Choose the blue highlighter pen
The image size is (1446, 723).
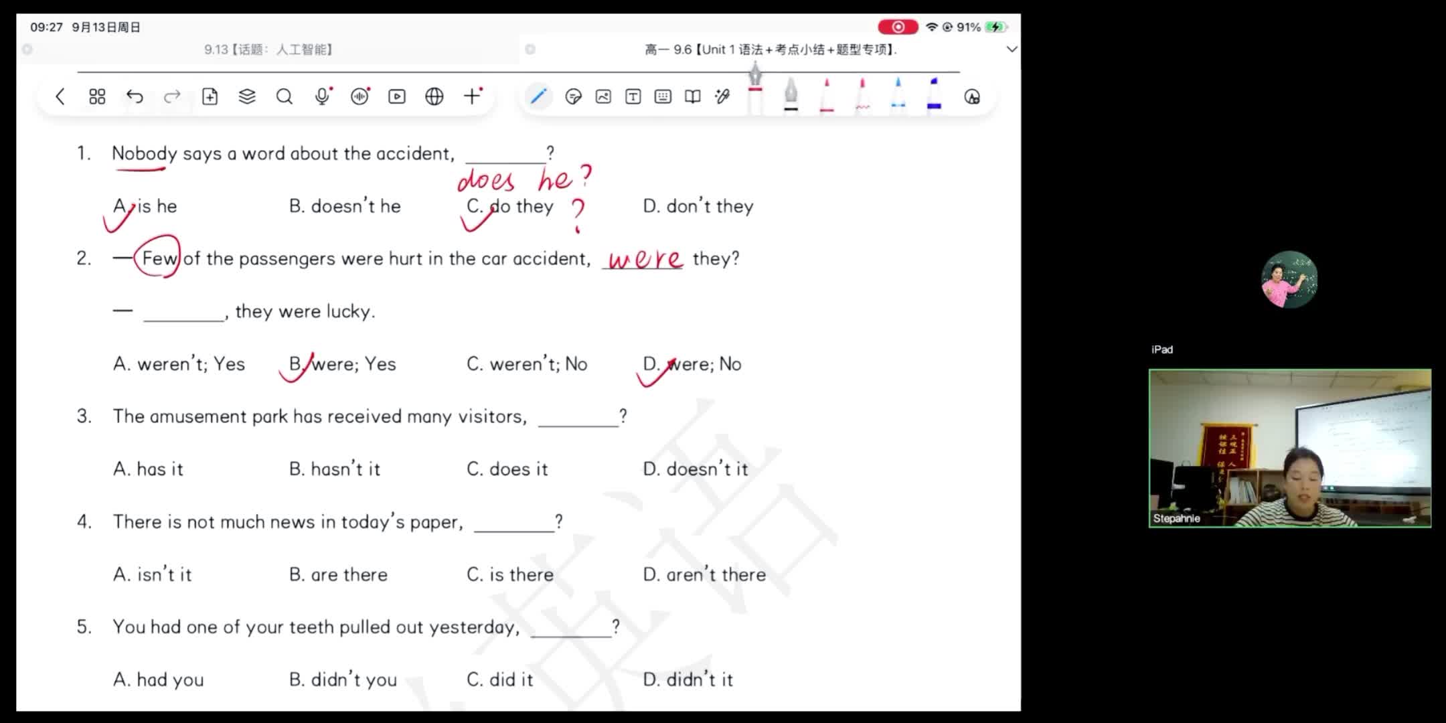click(934, 95)
